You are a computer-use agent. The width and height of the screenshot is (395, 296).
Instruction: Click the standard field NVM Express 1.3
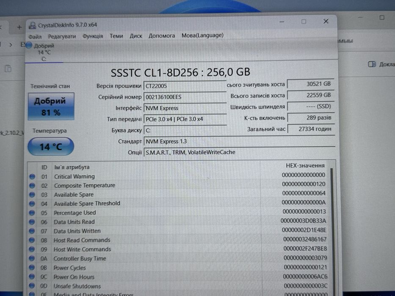point(239,142)
